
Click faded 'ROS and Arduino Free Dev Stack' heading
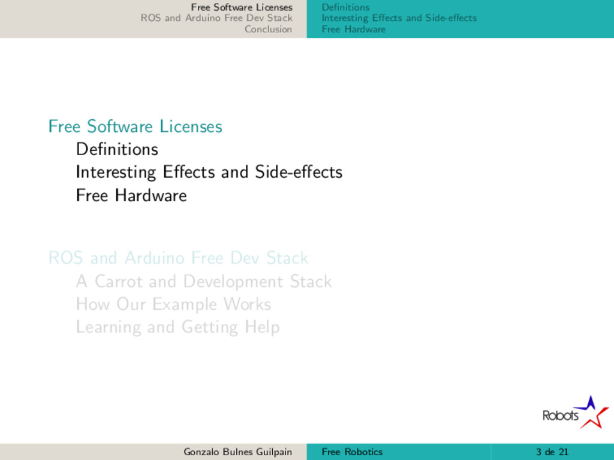coord(178,258)
